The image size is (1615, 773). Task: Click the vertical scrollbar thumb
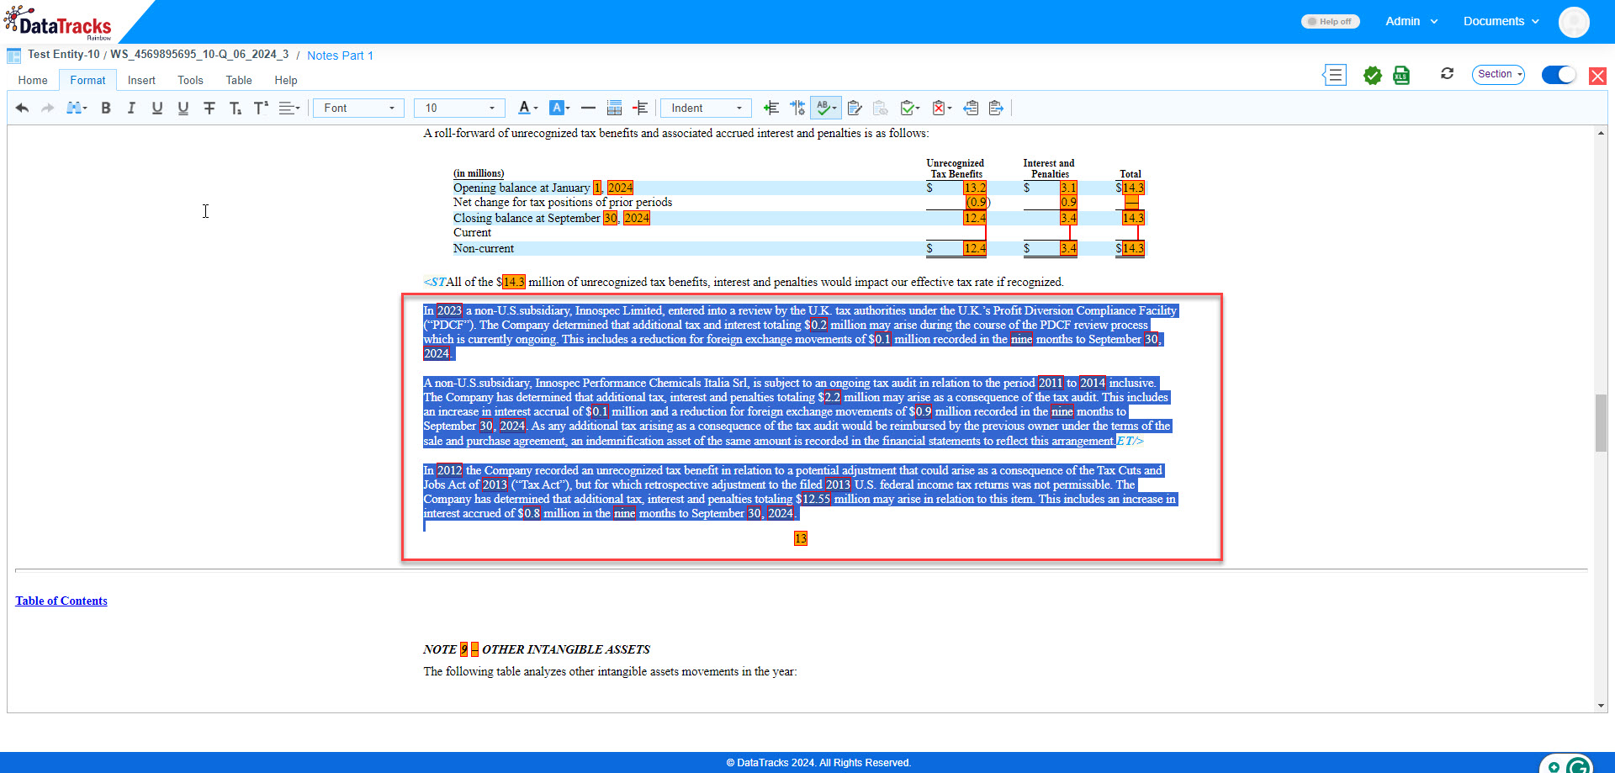(x=1601, y=423)
